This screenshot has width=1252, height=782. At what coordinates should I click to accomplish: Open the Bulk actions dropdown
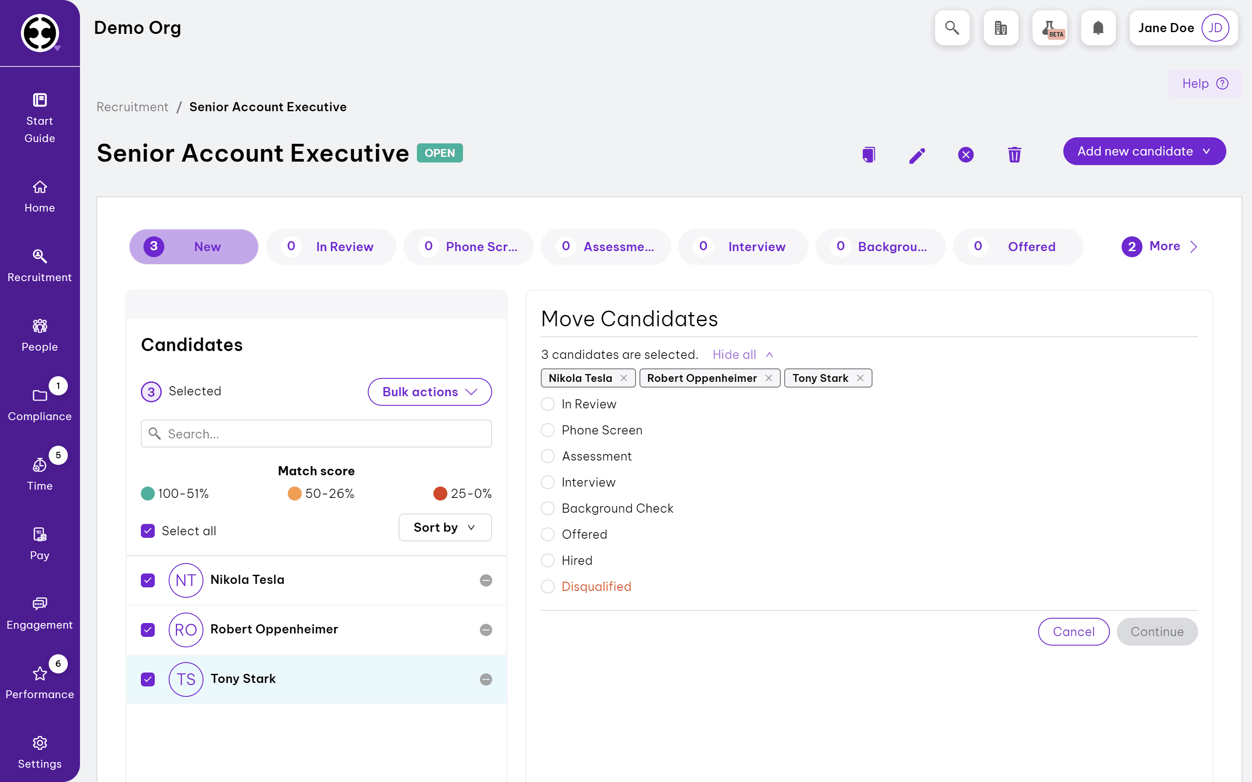click(429, 391)
